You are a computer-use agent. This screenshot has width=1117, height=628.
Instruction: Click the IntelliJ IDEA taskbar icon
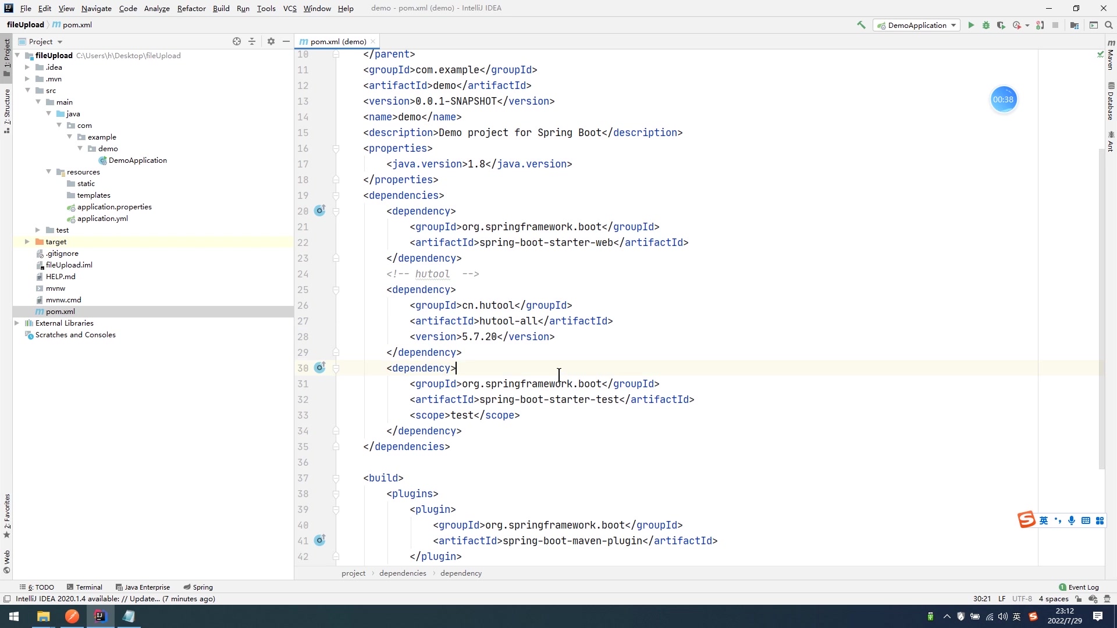click(x=100, y=616)
